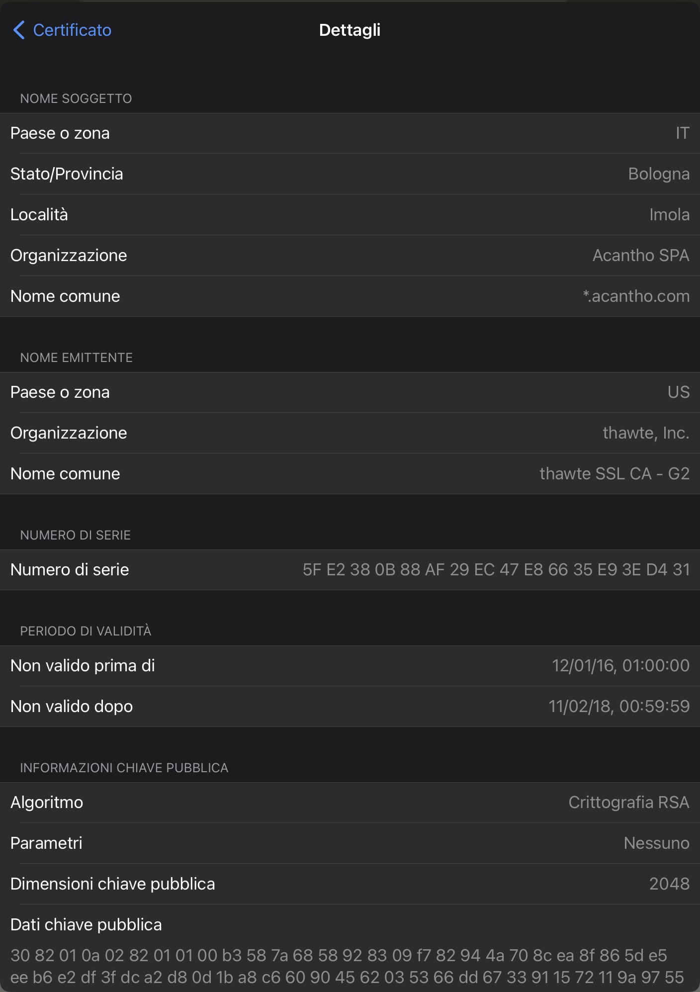Tap the Parametri Nessuno row
700x992 pixels.
click(x=350, y=843)
